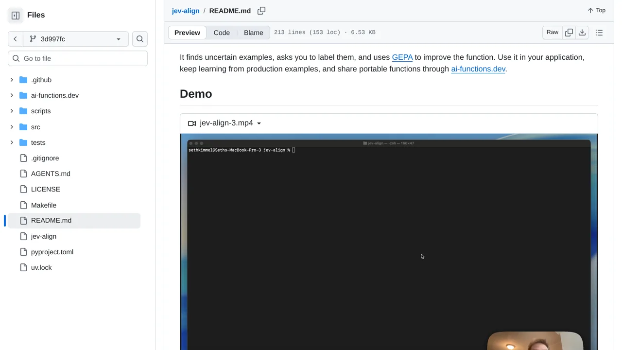Jump to Top of the file
Screen dimensions: 622x350
point(596,10)
